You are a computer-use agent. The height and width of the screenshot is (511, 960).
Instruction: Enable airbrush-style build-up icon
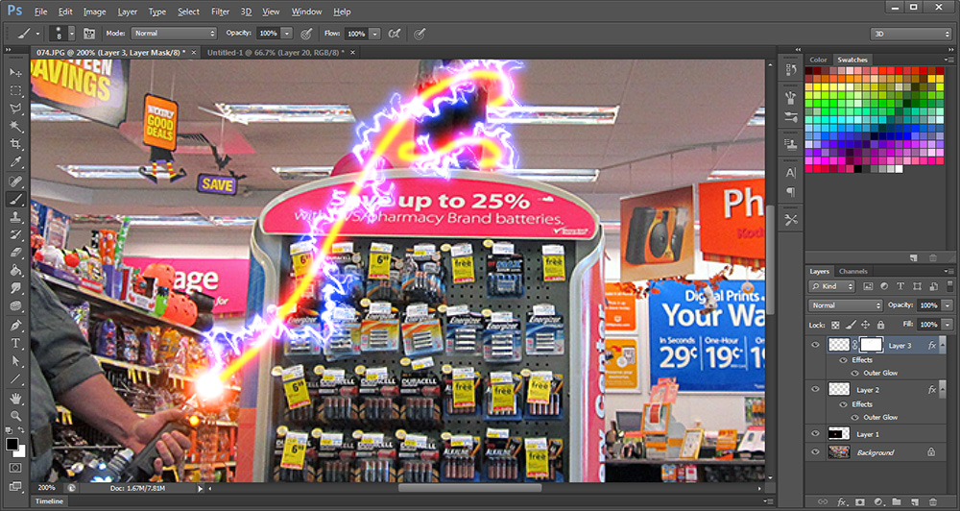point(395,33)
